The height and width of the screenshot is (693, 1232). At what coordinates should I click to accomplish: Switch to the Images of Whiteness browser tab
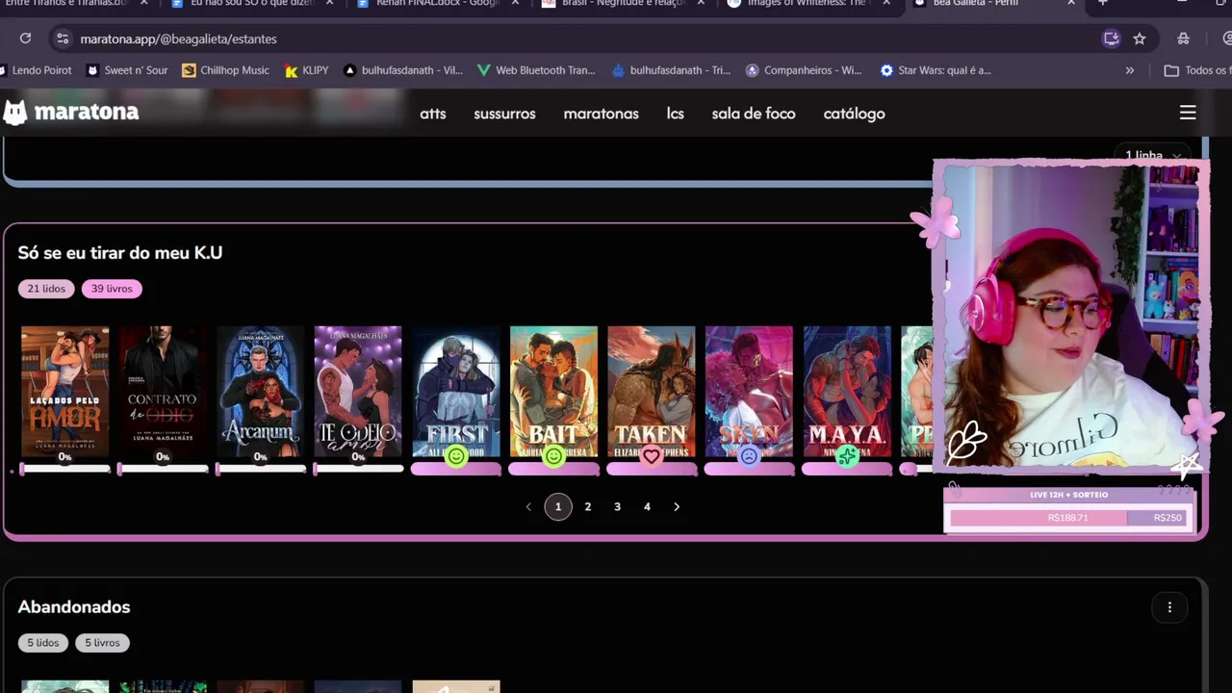click(808, 4)
